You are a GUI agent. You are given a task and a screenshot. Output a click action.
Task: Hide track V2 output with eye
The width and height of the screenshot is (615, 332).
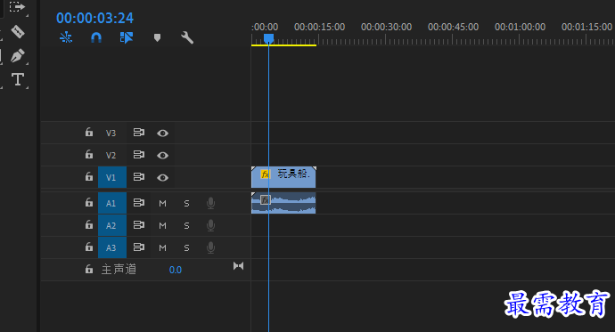(x=163, y=156)
